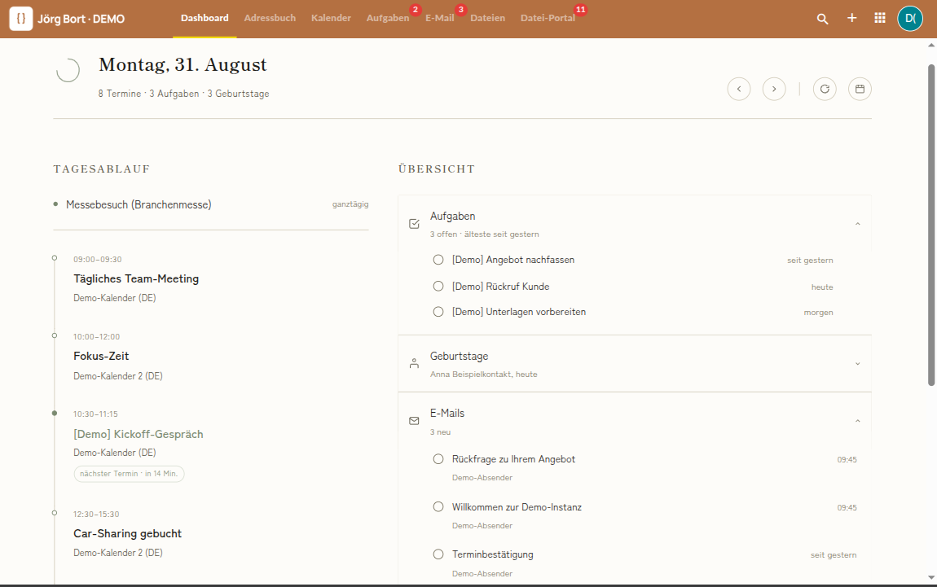Click the Aufgaben checklist icon
Image resolution: width=937 pixels, height=587 pixels.
(x=414, y=224)
